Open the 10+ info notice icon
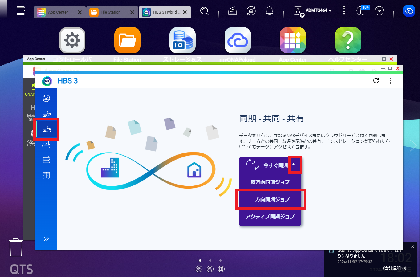 (362, 11)
